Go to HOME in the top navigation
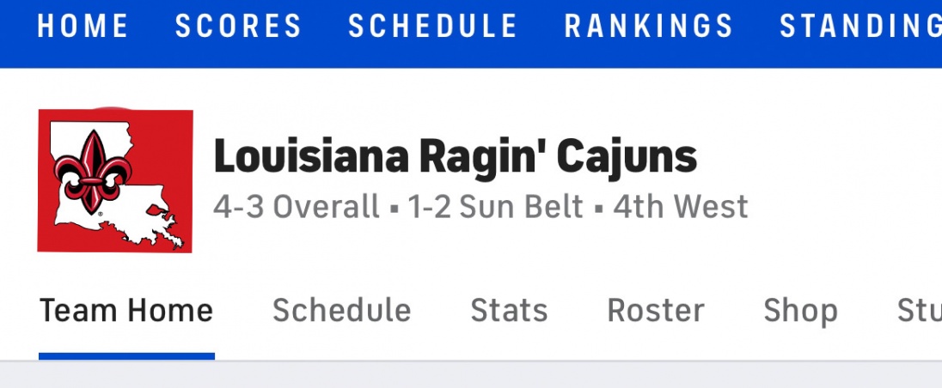The height and width of the screenshot is (388, 942). point(83,27)
